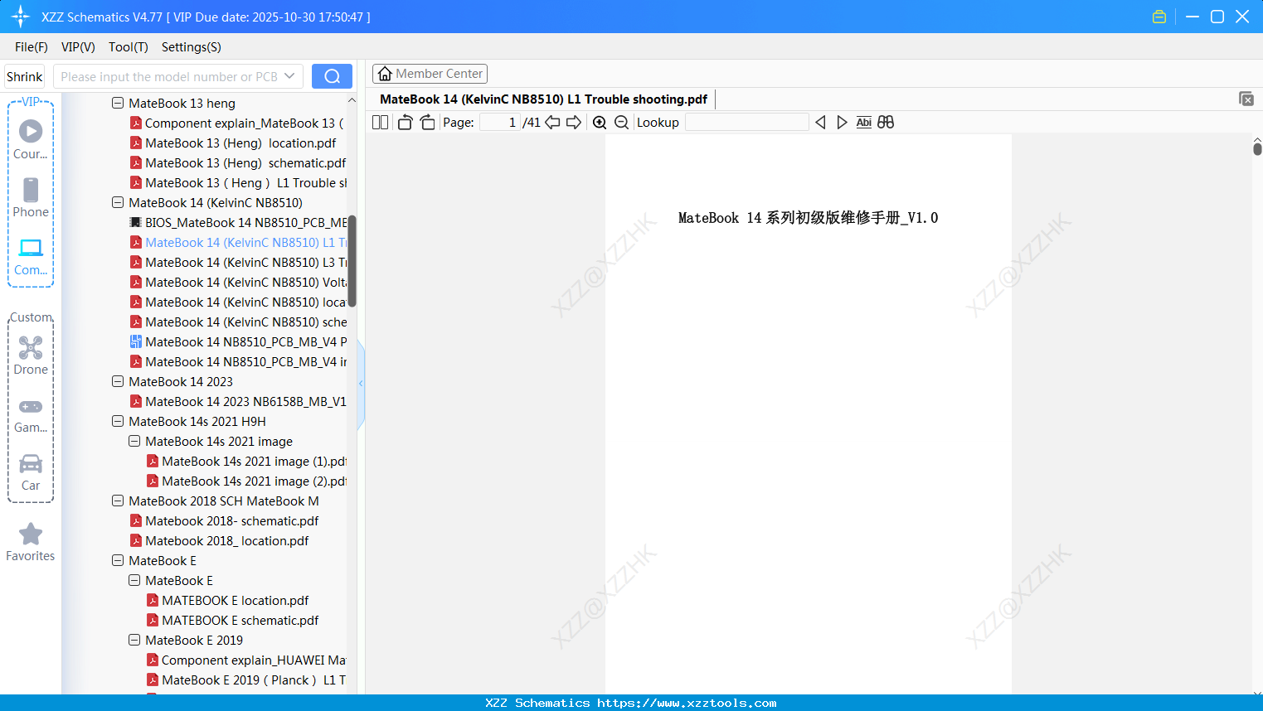The width and height of the screenshot is (1263, 711).
Task: Find previous Lookup match triangle
Action: [x=820, y=123]
